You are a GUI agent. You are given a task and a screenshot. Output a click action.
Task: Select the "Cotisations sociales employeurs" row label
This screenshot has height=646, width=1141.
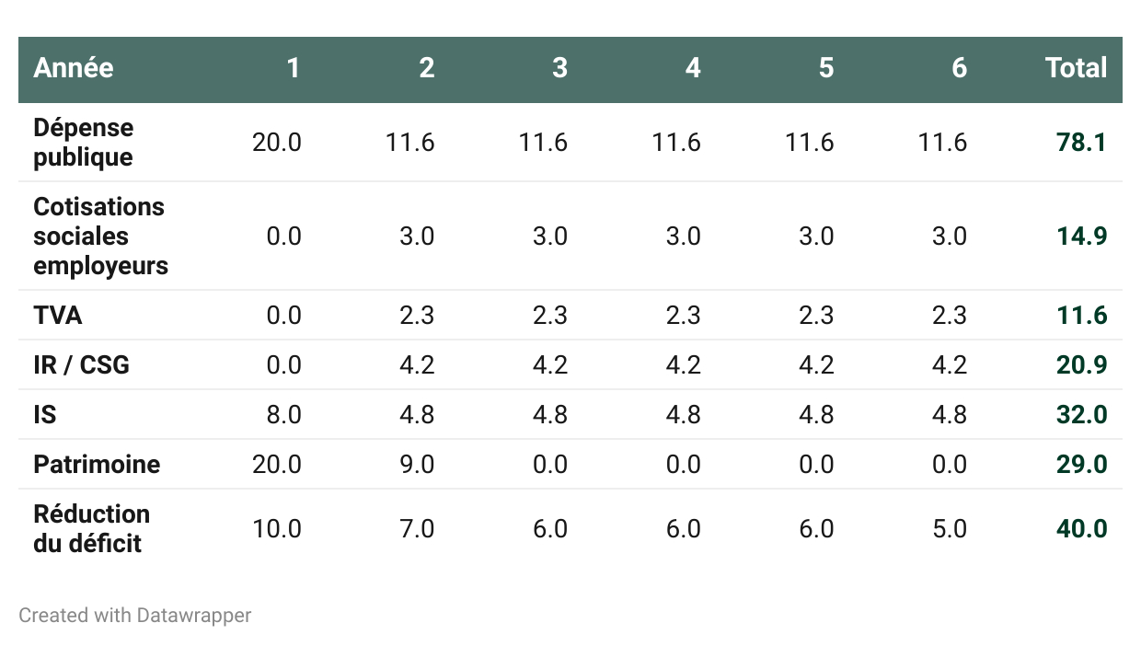click(100, 236)
